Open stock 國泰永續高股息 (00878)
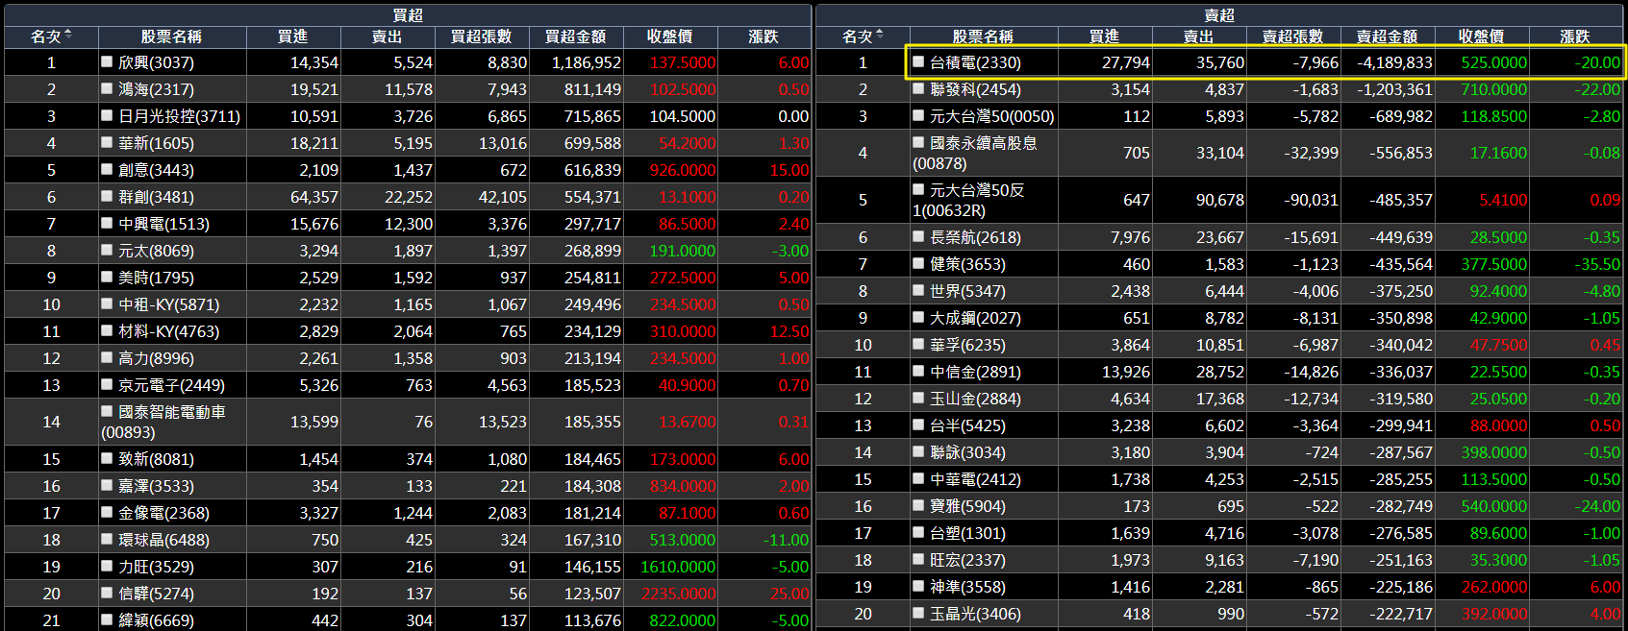The height and width of the screenshot is (631, 1628). click(975, 153)
